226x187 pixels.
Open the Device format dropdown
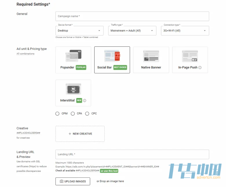79,31
